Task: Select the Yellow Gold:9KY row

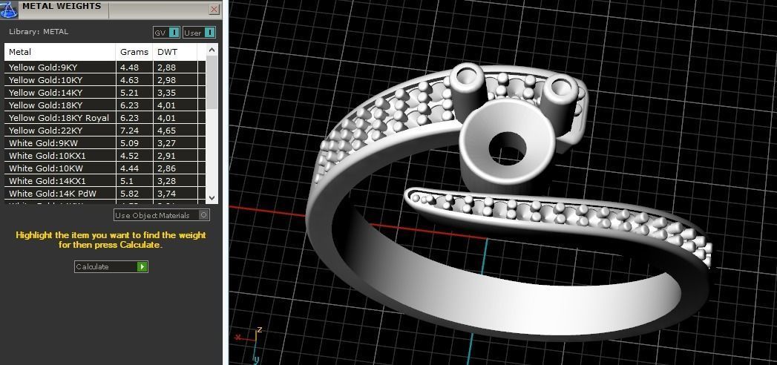Action: pos(105,68)
